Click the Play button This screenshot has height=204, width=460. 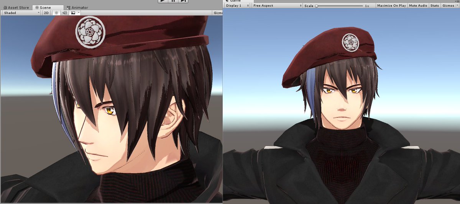(163, 1)
